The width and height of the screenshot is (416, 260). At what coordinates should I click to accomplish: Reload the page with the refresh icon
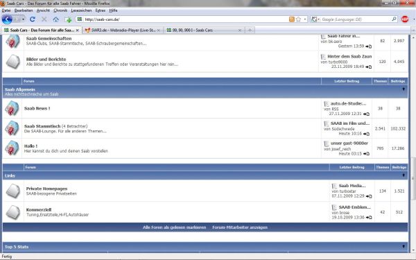pos(33,19)
